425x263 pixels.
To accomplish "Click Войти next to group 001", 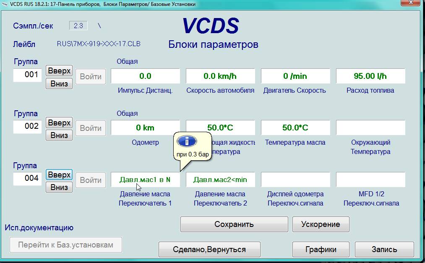I will [x=91, y=77].
